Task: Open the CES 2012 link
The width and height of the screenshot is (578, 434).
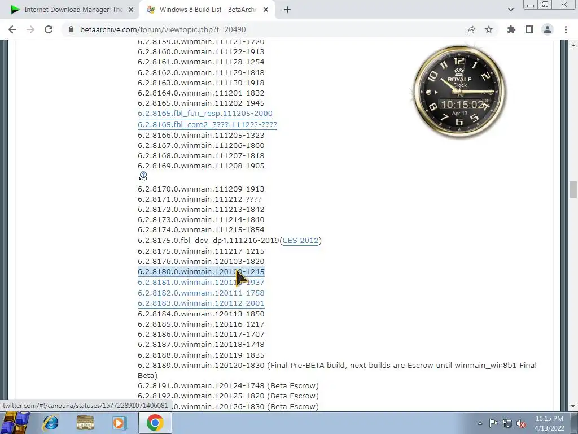Action: tap(300, 241)
